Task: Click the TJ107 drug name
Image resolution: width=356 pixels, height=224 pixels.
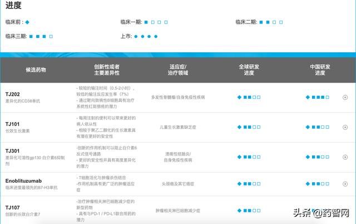Action: pos(12,207)
